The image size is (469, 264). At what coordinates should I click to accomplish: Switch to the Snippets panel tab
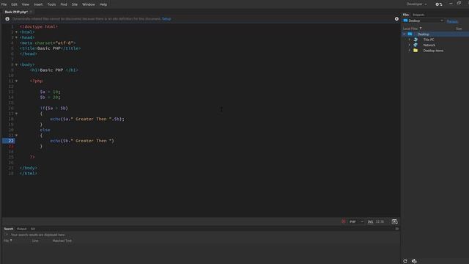coord(418,15)
